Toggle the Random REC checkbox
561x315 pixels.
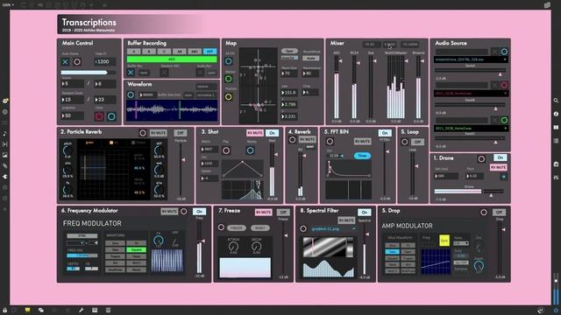pyautogui.click(x=164, y=73)
